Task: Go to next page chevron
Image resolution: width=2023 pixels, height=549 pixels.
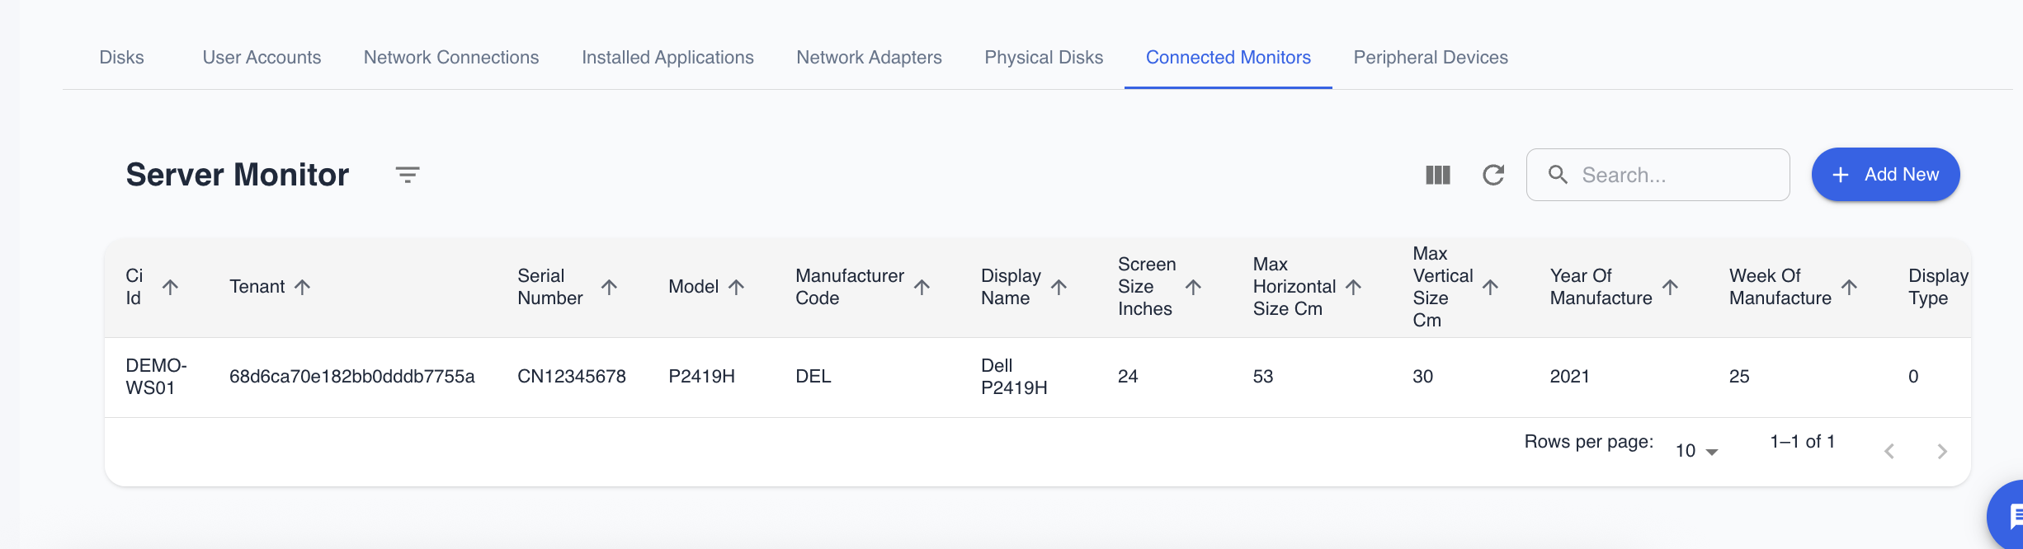Action: [x=1941, y=451]
